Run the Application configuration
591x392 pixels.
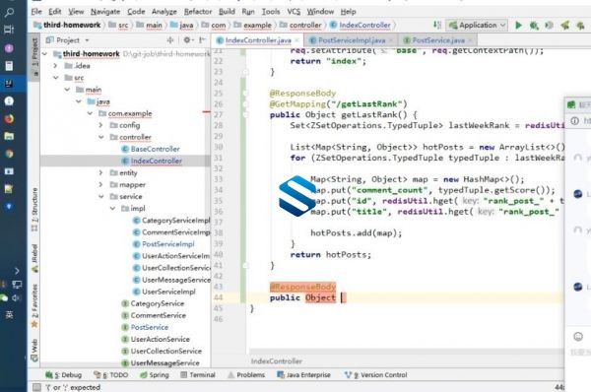click(519, 26)
